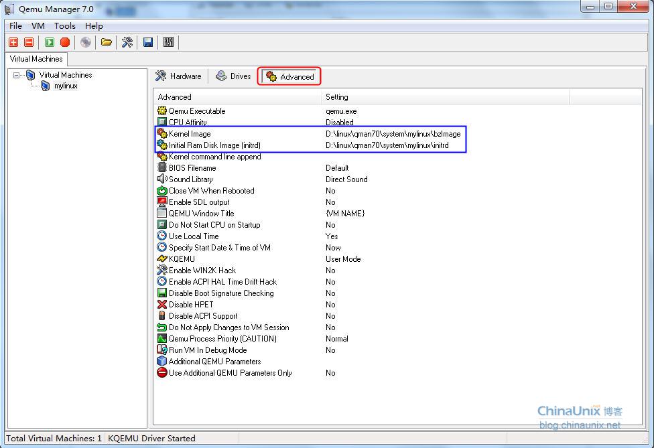Click the Use Additional QEMU Parameters Only icon
The width and height of the screenshot is (654, 448).
(162, 372)
